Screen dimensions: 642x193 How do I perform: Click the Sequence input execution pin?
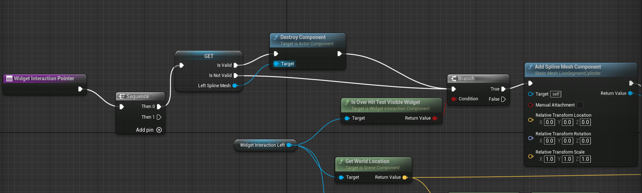pyautogui.click(x=122, y=107)
